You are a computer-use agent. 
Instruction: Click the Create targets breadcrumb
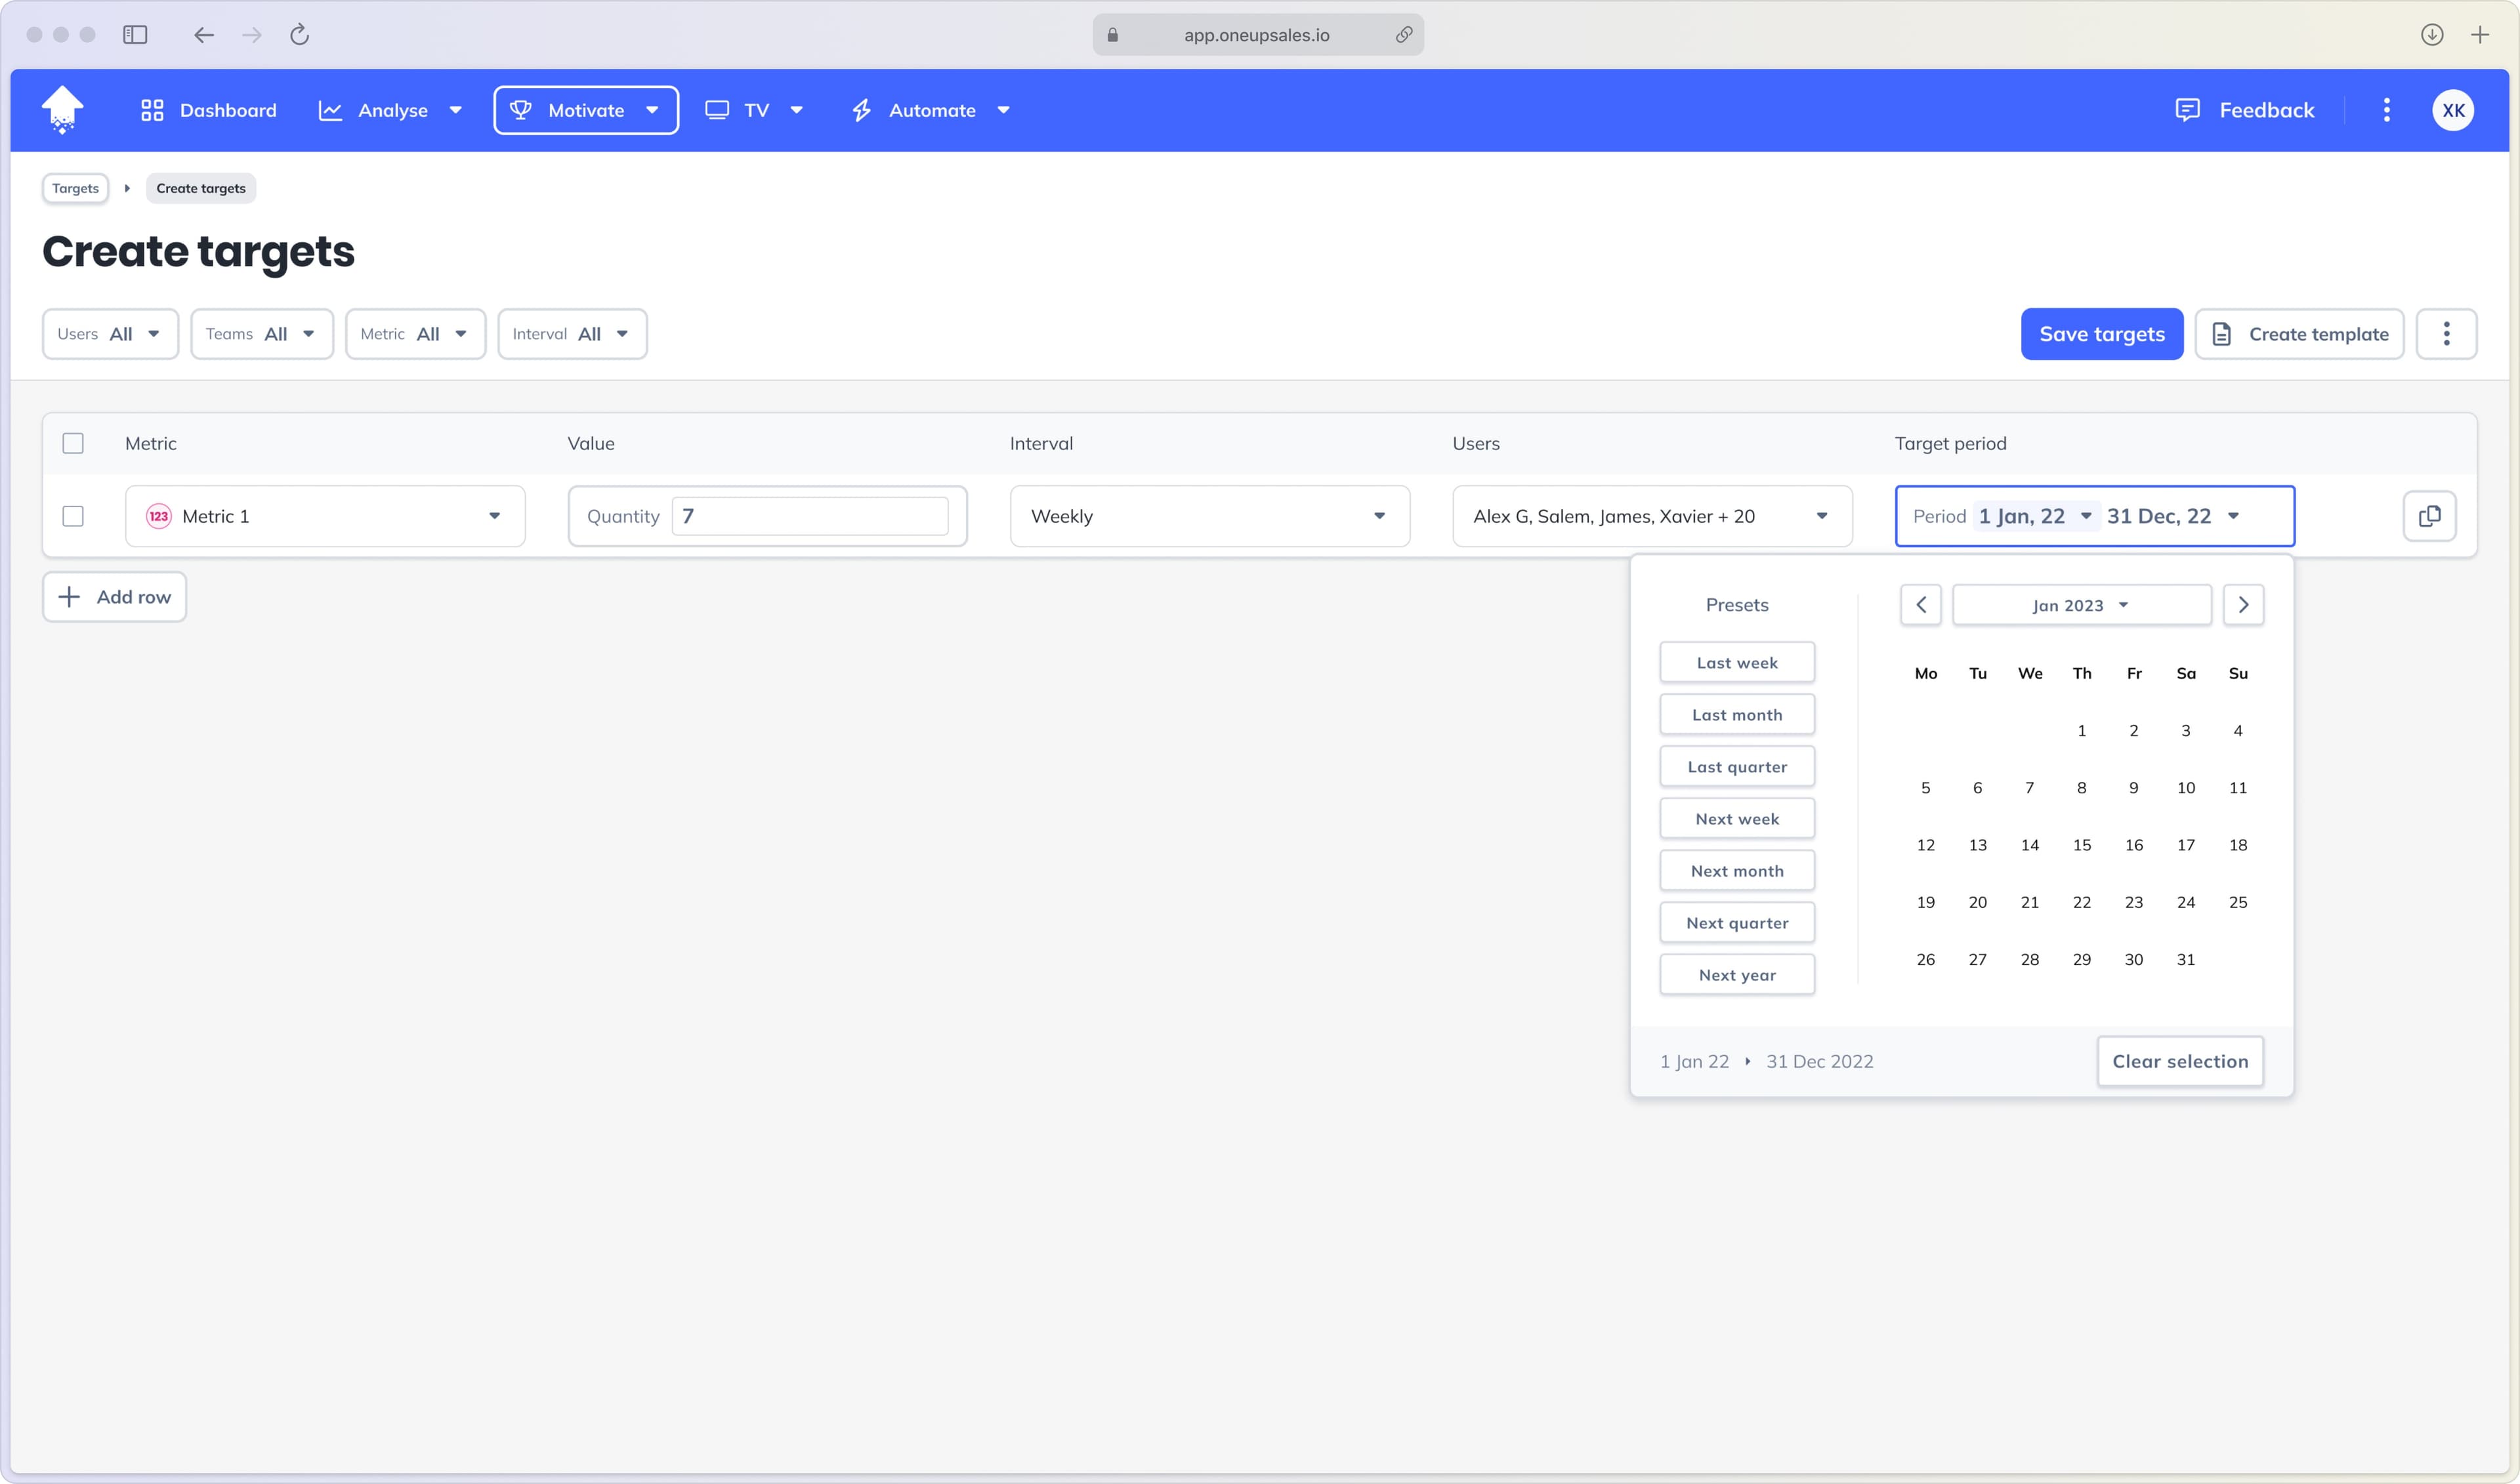click(x=201, y=188)
